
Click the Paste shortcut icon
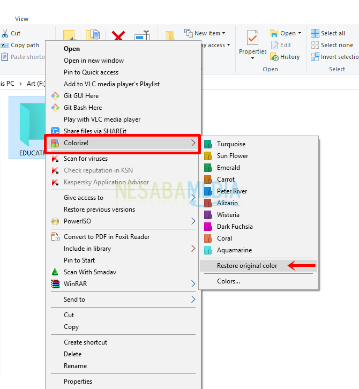coord(4,57)
